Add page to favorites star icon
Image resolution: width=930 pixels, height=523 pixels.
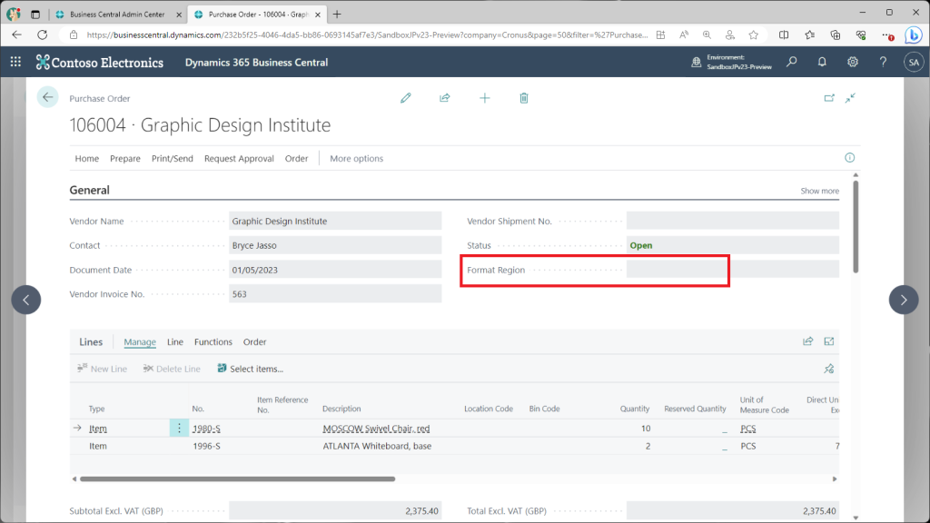point(753,35)
